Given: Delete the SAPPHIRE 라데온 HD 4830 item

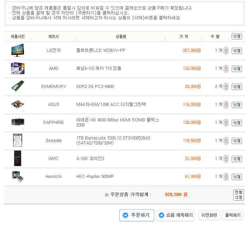Looking at the screenshot, I should 236,123.
